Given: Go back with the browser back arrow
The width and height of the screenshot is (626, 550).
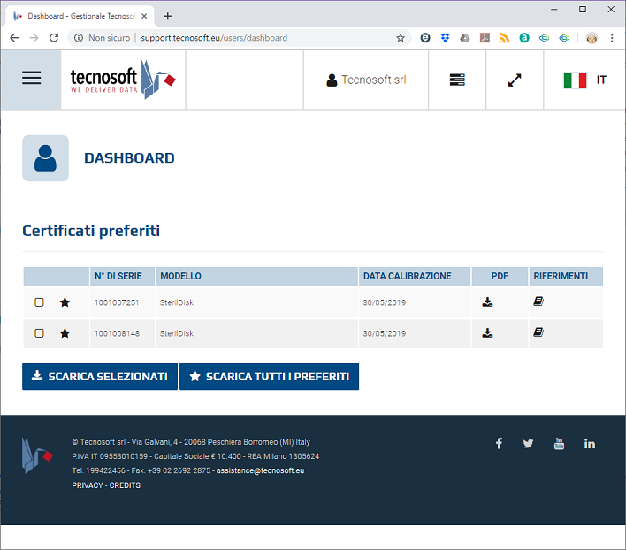Looking at the screenshot, I should [x=14, y=38].
